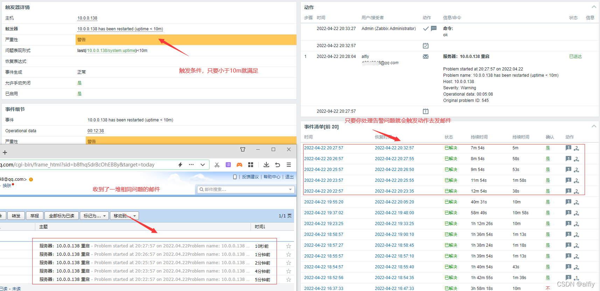
Task: Click the 已送达 status text
Action: [575, 57]
